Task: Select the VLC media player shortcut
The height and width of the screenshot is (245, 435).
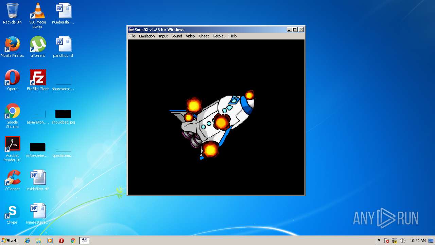Action: [x=37, y=16]
